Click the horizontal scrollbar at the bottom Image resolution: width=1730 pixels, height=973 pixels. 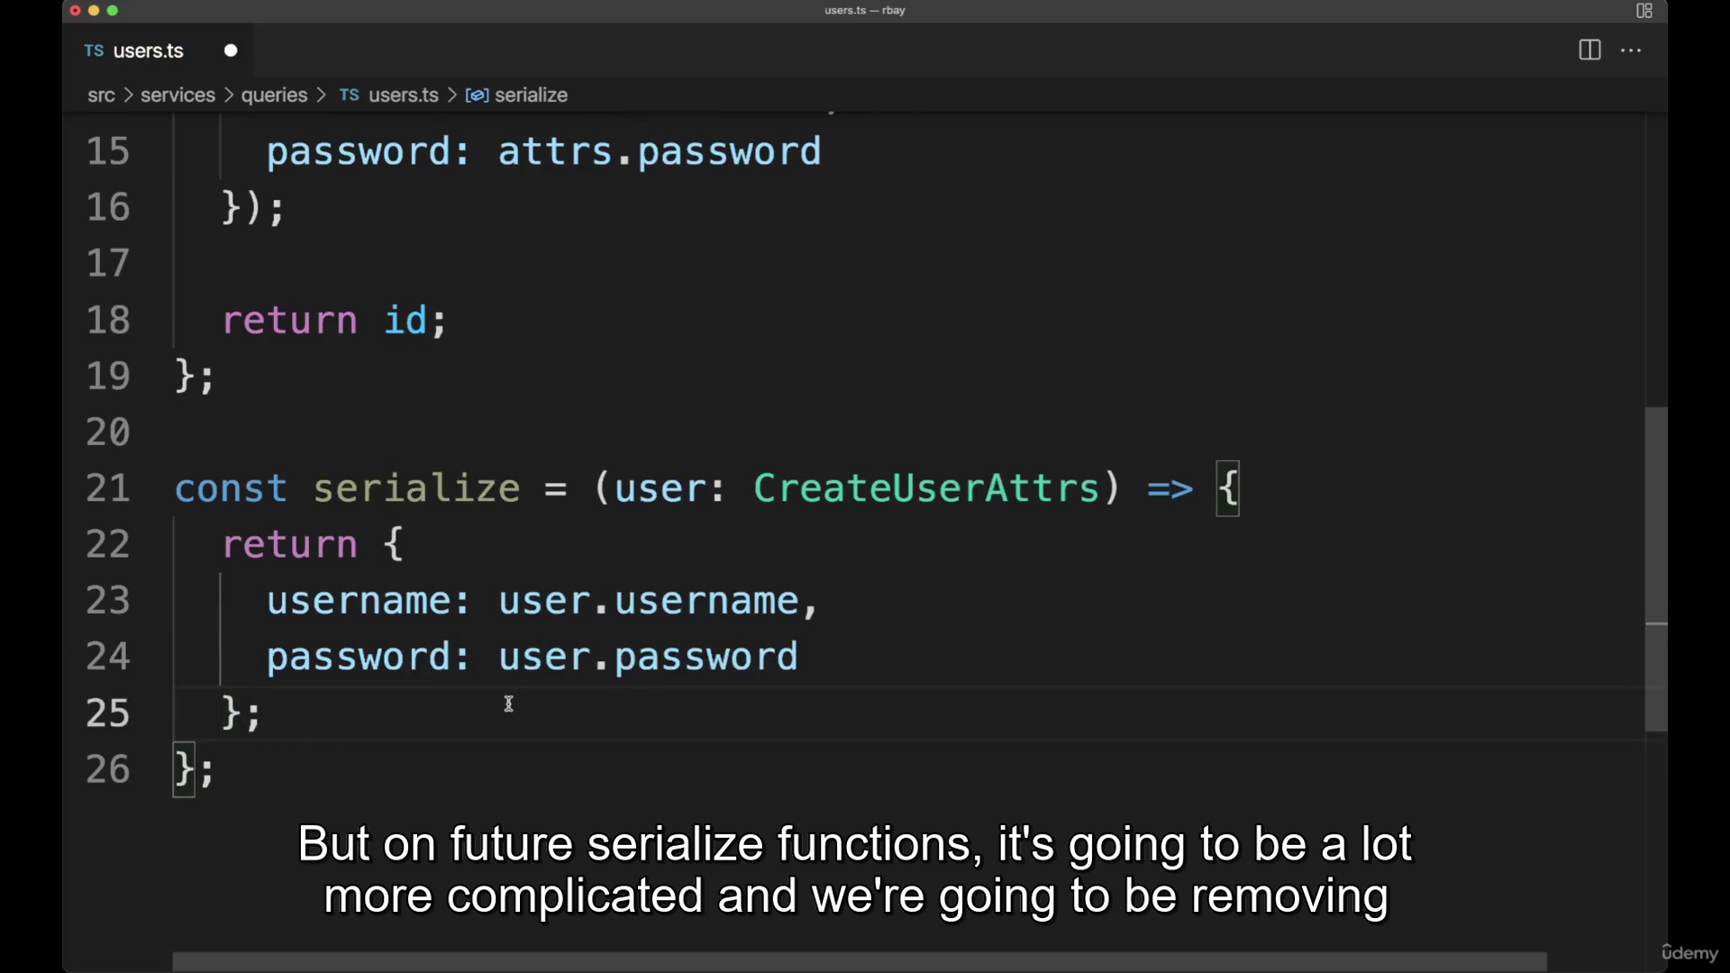(x=859, y=961)
